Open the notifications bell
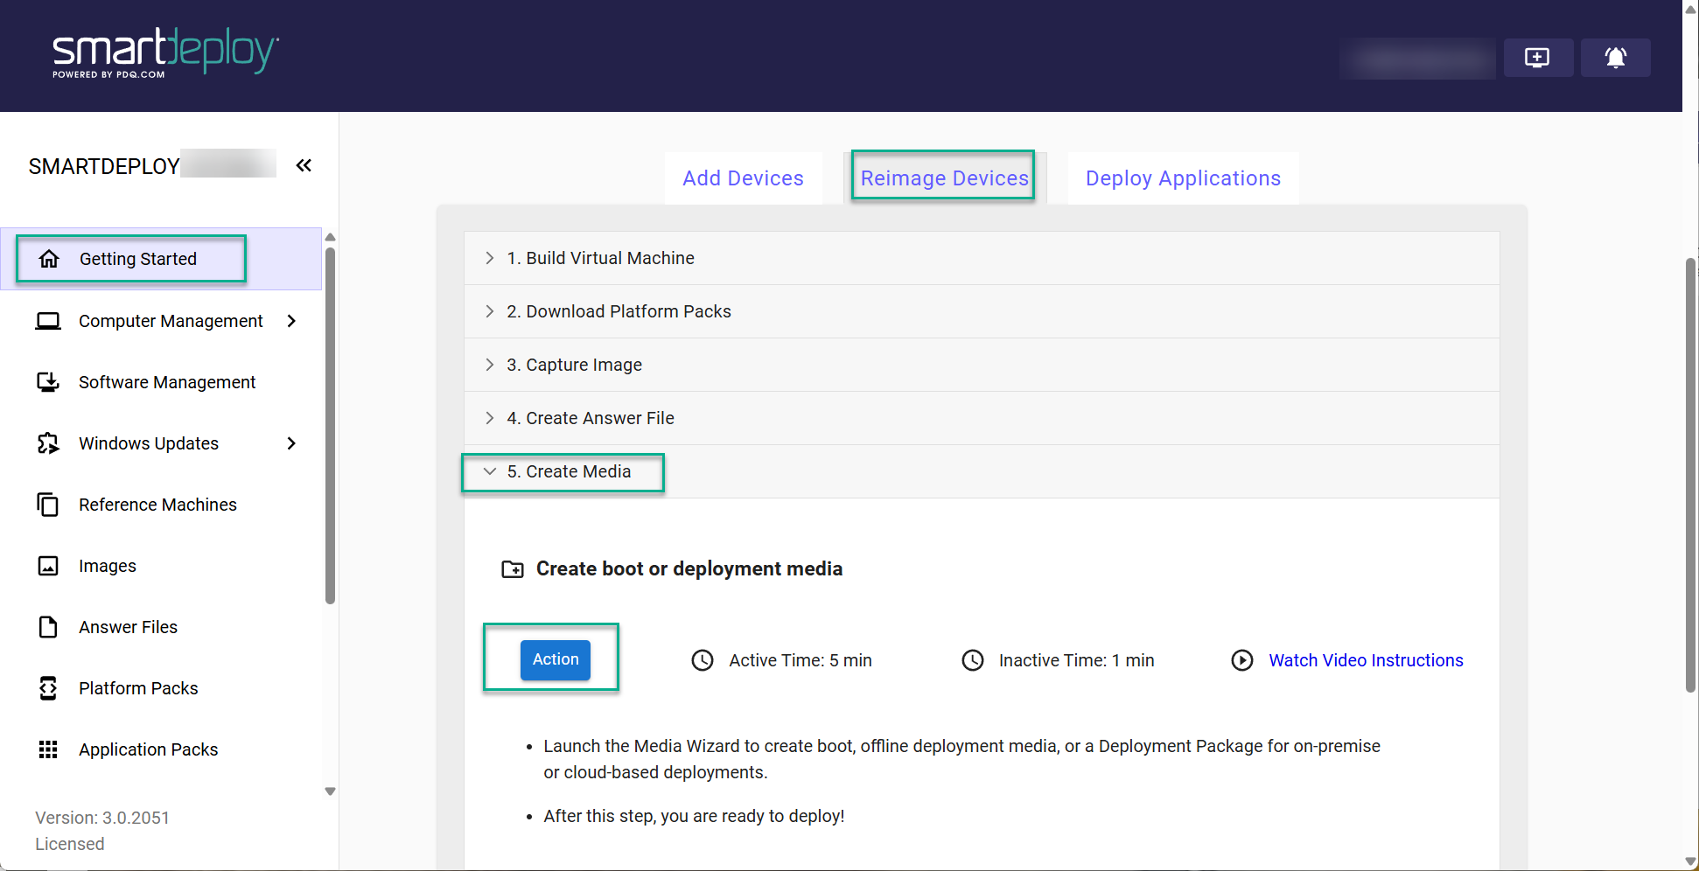Screen dimensions: 1699x871 click(1615, 58)
